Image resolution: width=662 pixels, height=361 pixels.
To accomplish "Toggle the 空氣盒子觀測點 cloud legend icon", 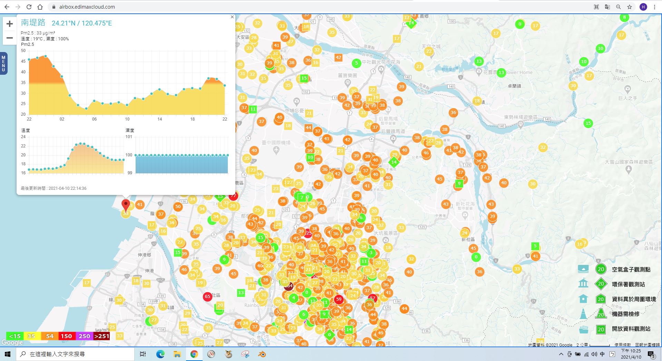I will (583, 269).
